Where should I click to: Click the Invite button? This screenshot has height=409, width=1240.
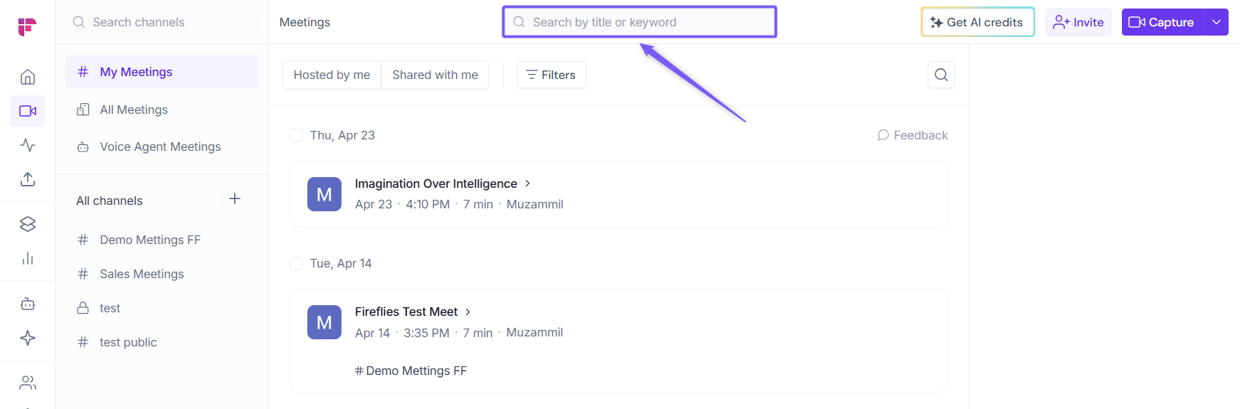point(1079,22)
